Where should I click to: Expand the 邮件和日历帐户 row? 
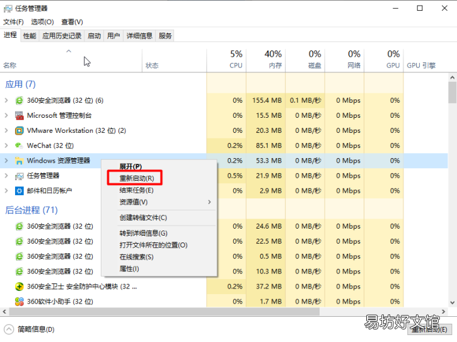point(6,191)
